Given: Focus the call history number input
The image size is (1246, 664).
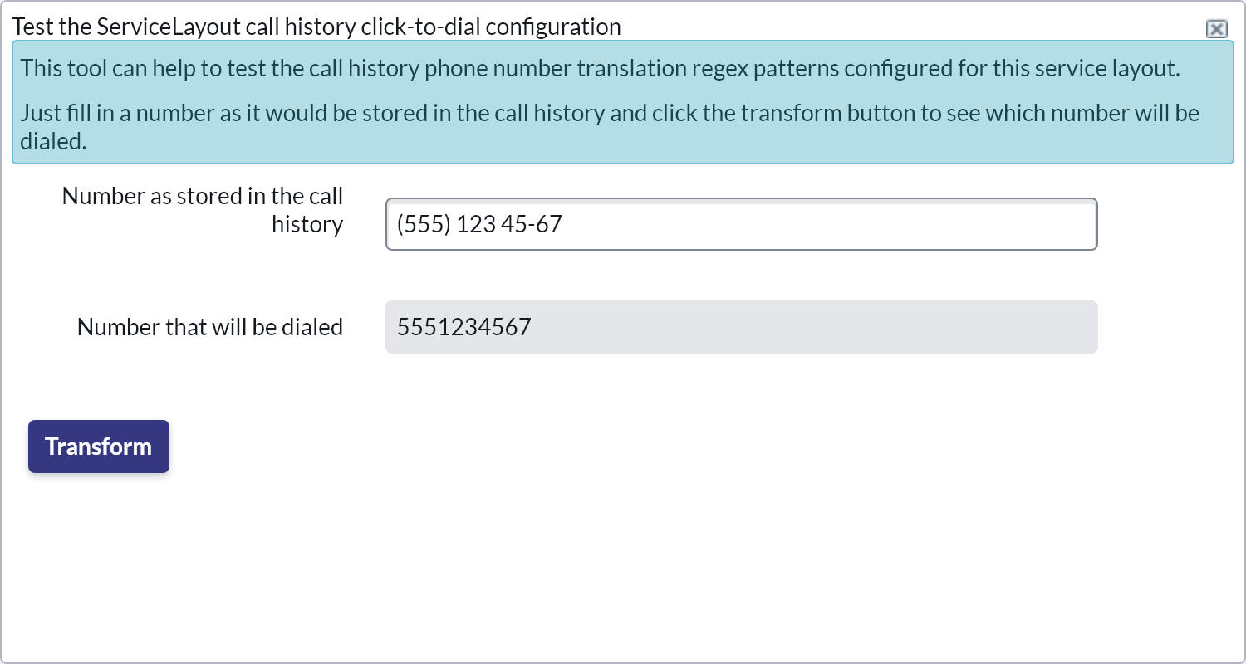Looking at the screenshot, I should coord(741,224).
